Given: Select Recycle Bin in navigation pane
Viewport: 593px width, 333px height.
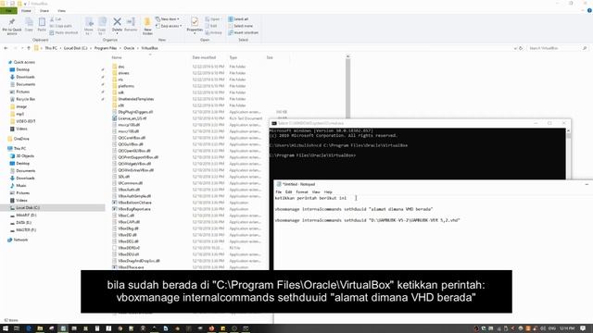Looking at the screenshot, I should [25, 99].
